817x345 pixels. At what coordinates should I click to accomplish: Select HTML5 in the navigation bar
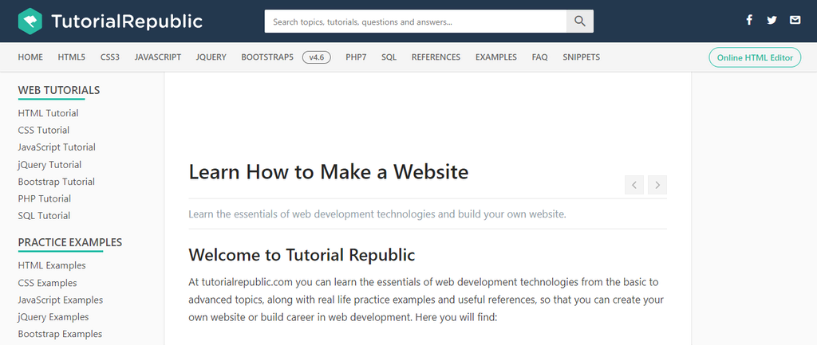tap(72, 57)
